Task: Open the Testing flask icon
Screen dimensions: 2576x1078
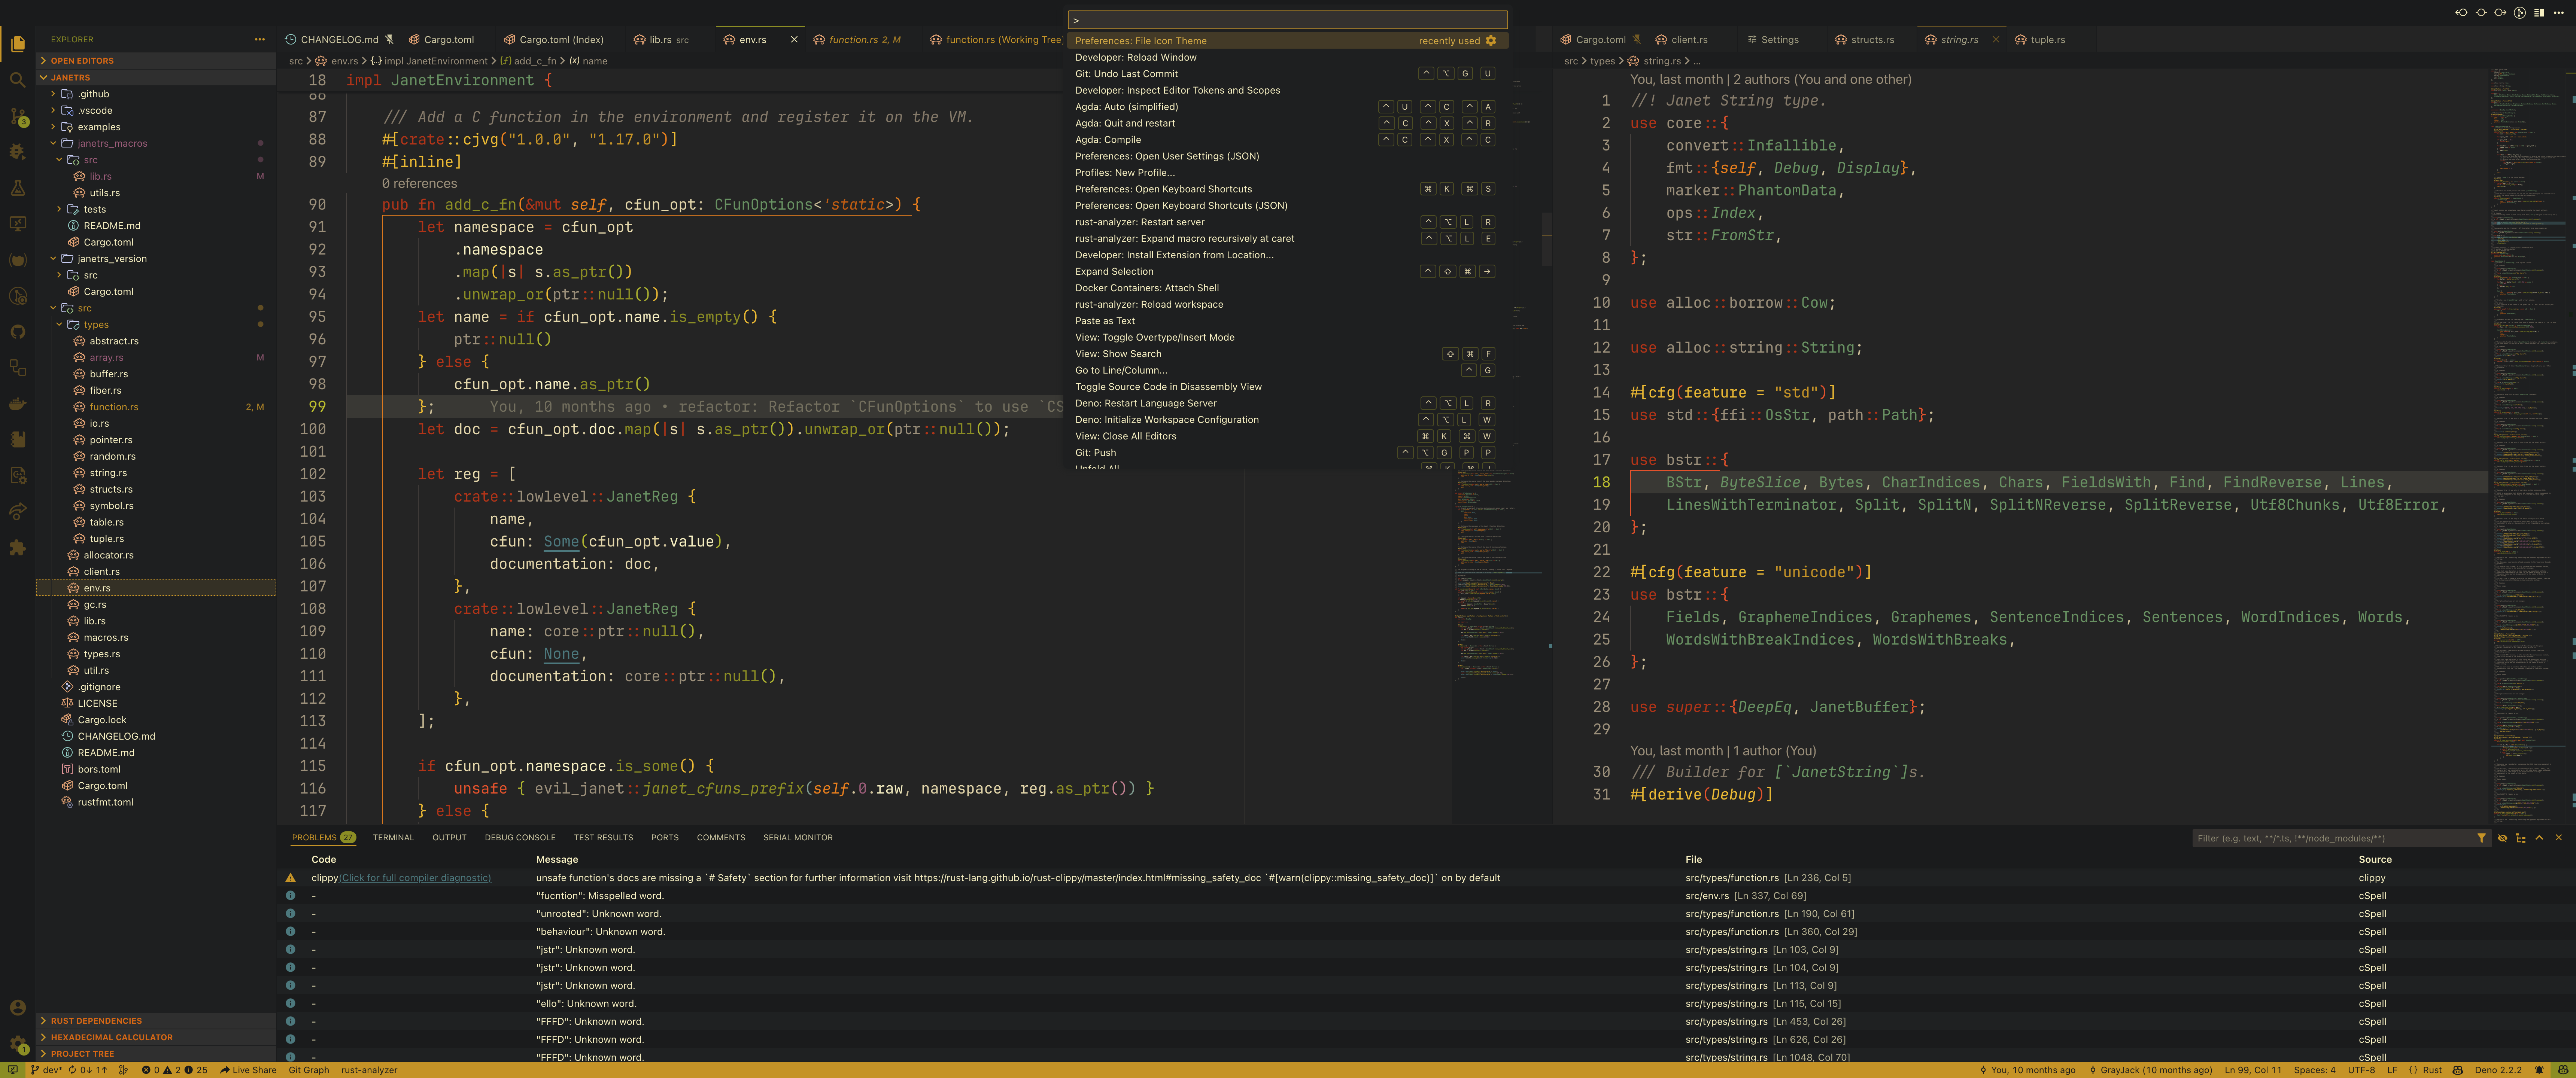Action: tap(18, 188)
